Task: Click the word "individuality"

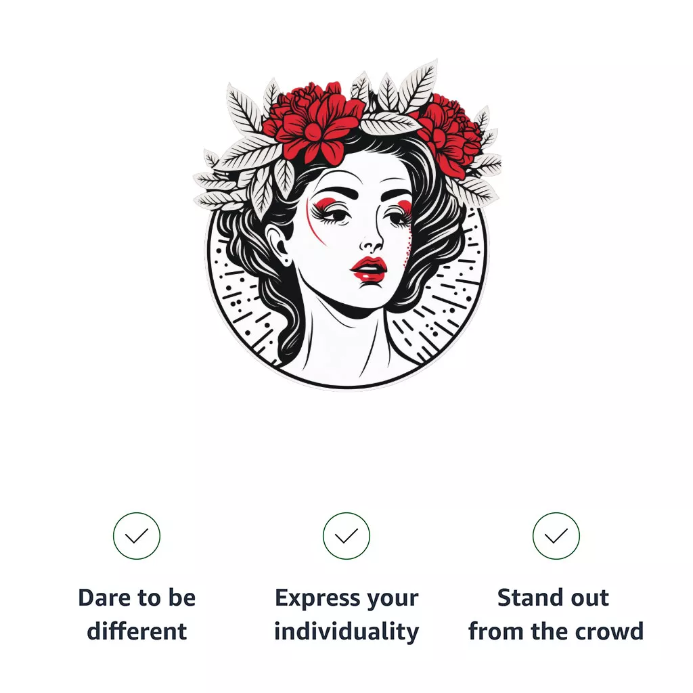Action: pos(346,631)
